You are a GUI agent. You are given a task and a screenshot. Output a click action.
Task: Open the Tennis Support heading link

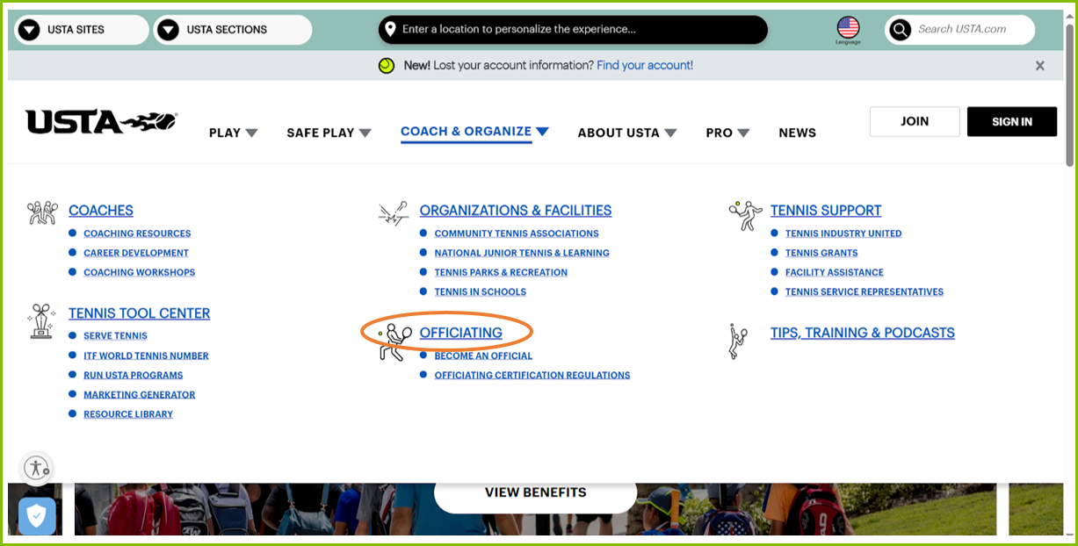coord(826,211)
